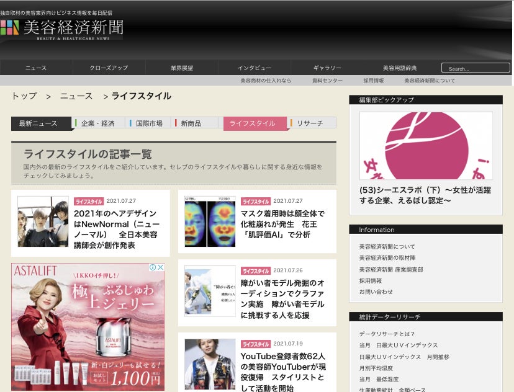Click the 美容経済新聞 site logo
The image size is (514, 392).
(62, 29)
